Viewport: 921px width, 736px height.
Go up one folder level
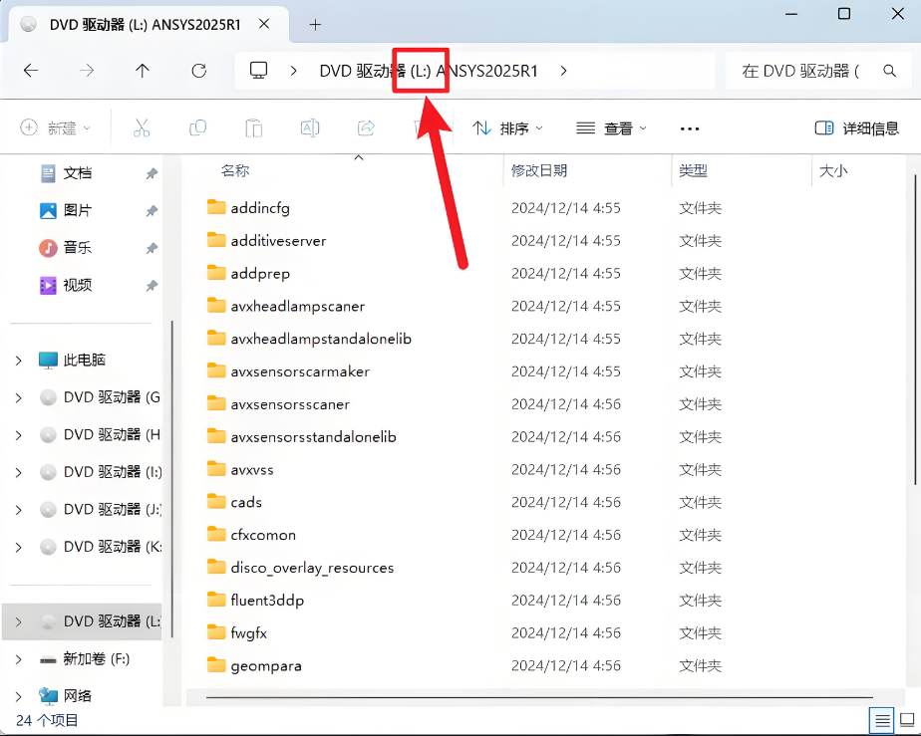click(x=143, y=71)
